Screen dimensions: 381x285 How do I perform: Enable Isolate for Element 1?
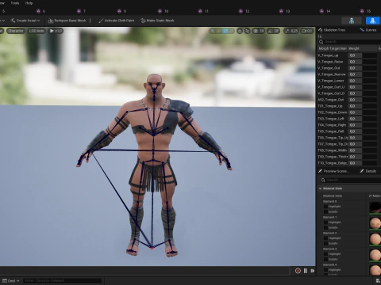pos(326,228)
